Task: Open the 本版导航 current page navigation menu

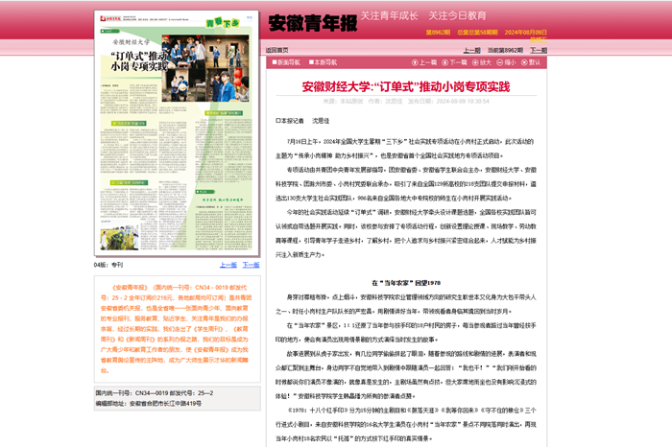Action: (321, 62)
